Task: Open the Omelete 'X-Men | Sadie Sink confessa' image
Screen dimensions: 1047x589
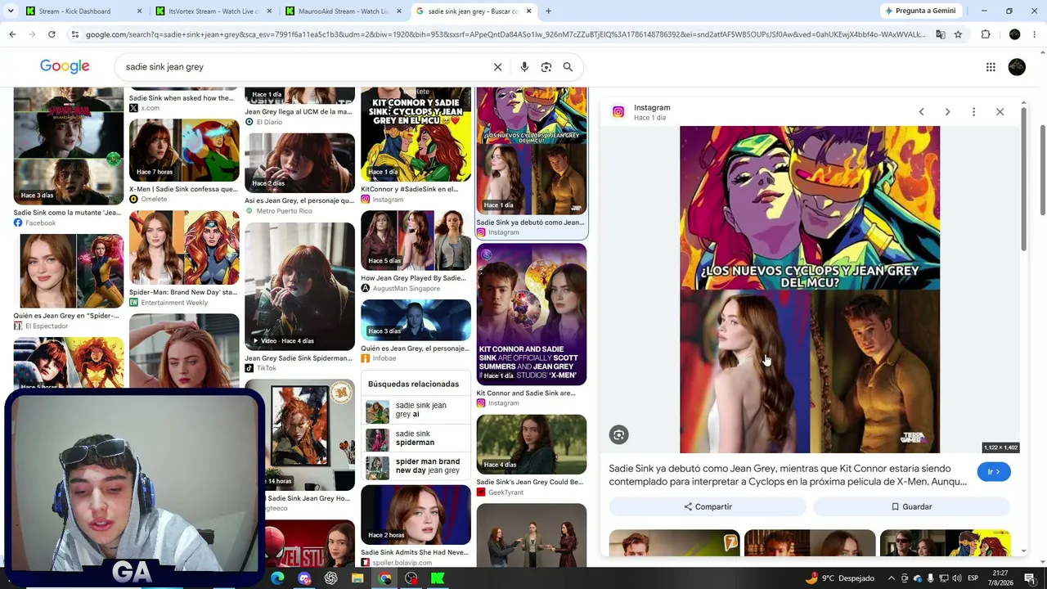Action: pyautogui.click(x=184, y=151)
